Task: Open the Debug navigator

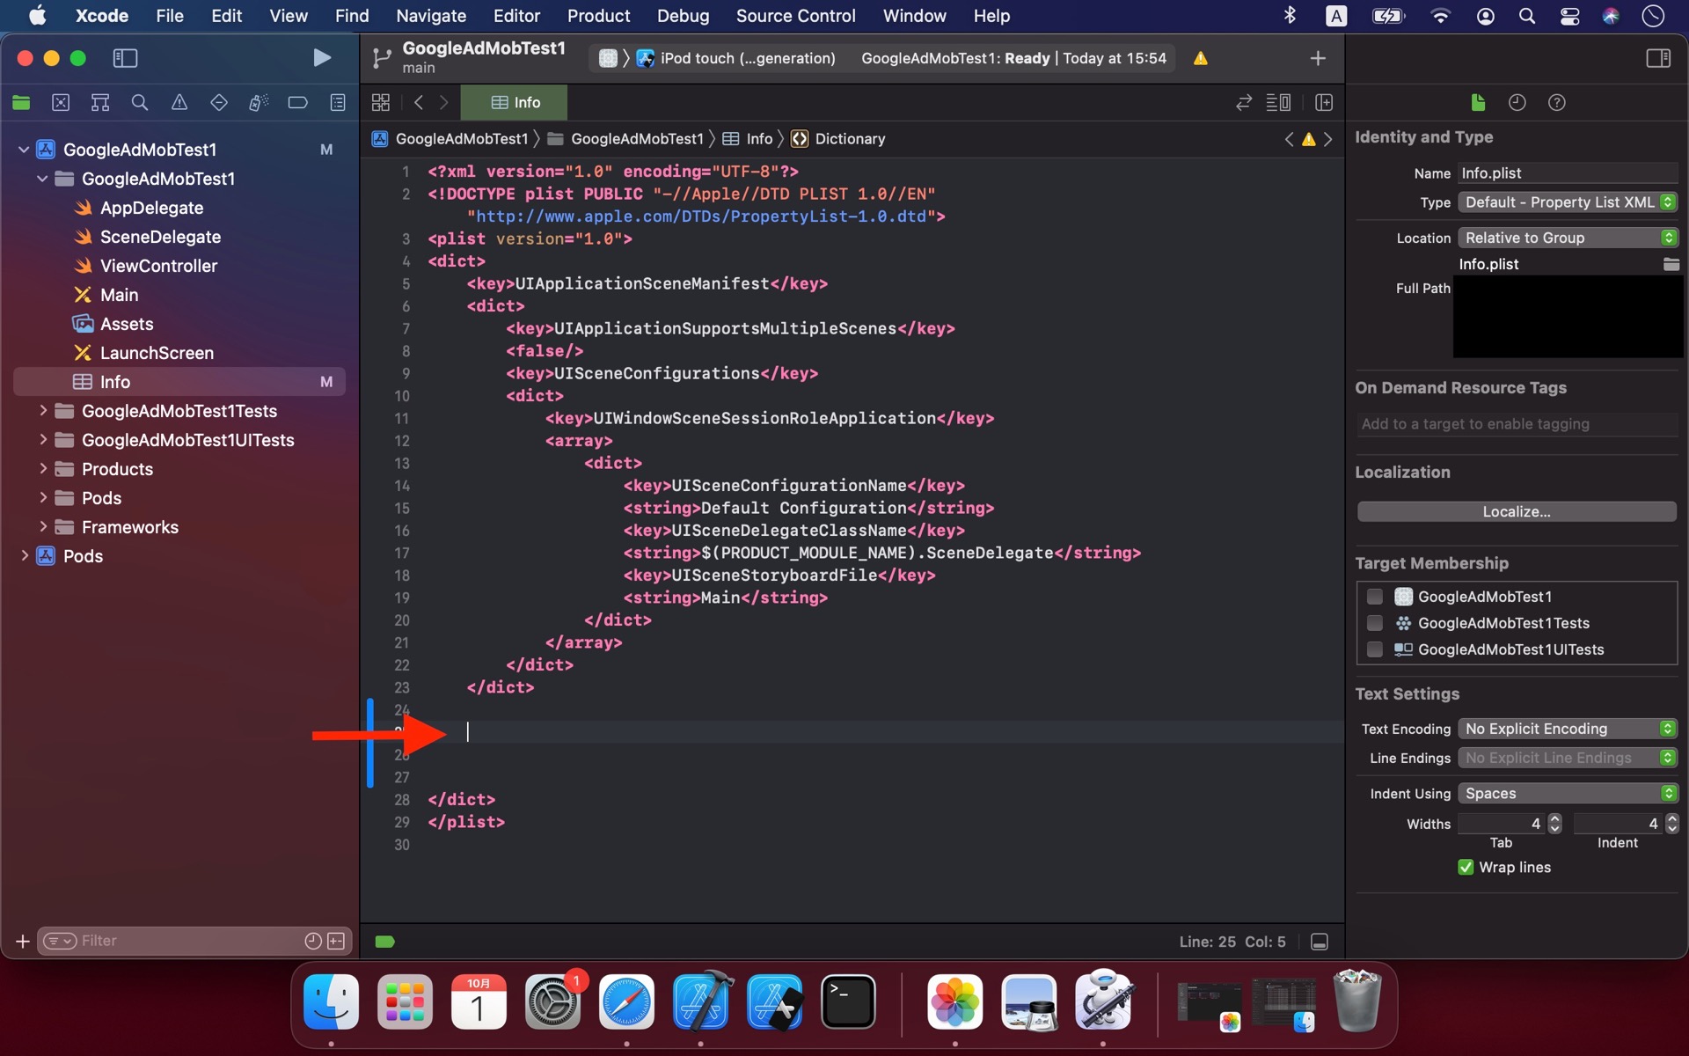Action: (x=259, y=103)
